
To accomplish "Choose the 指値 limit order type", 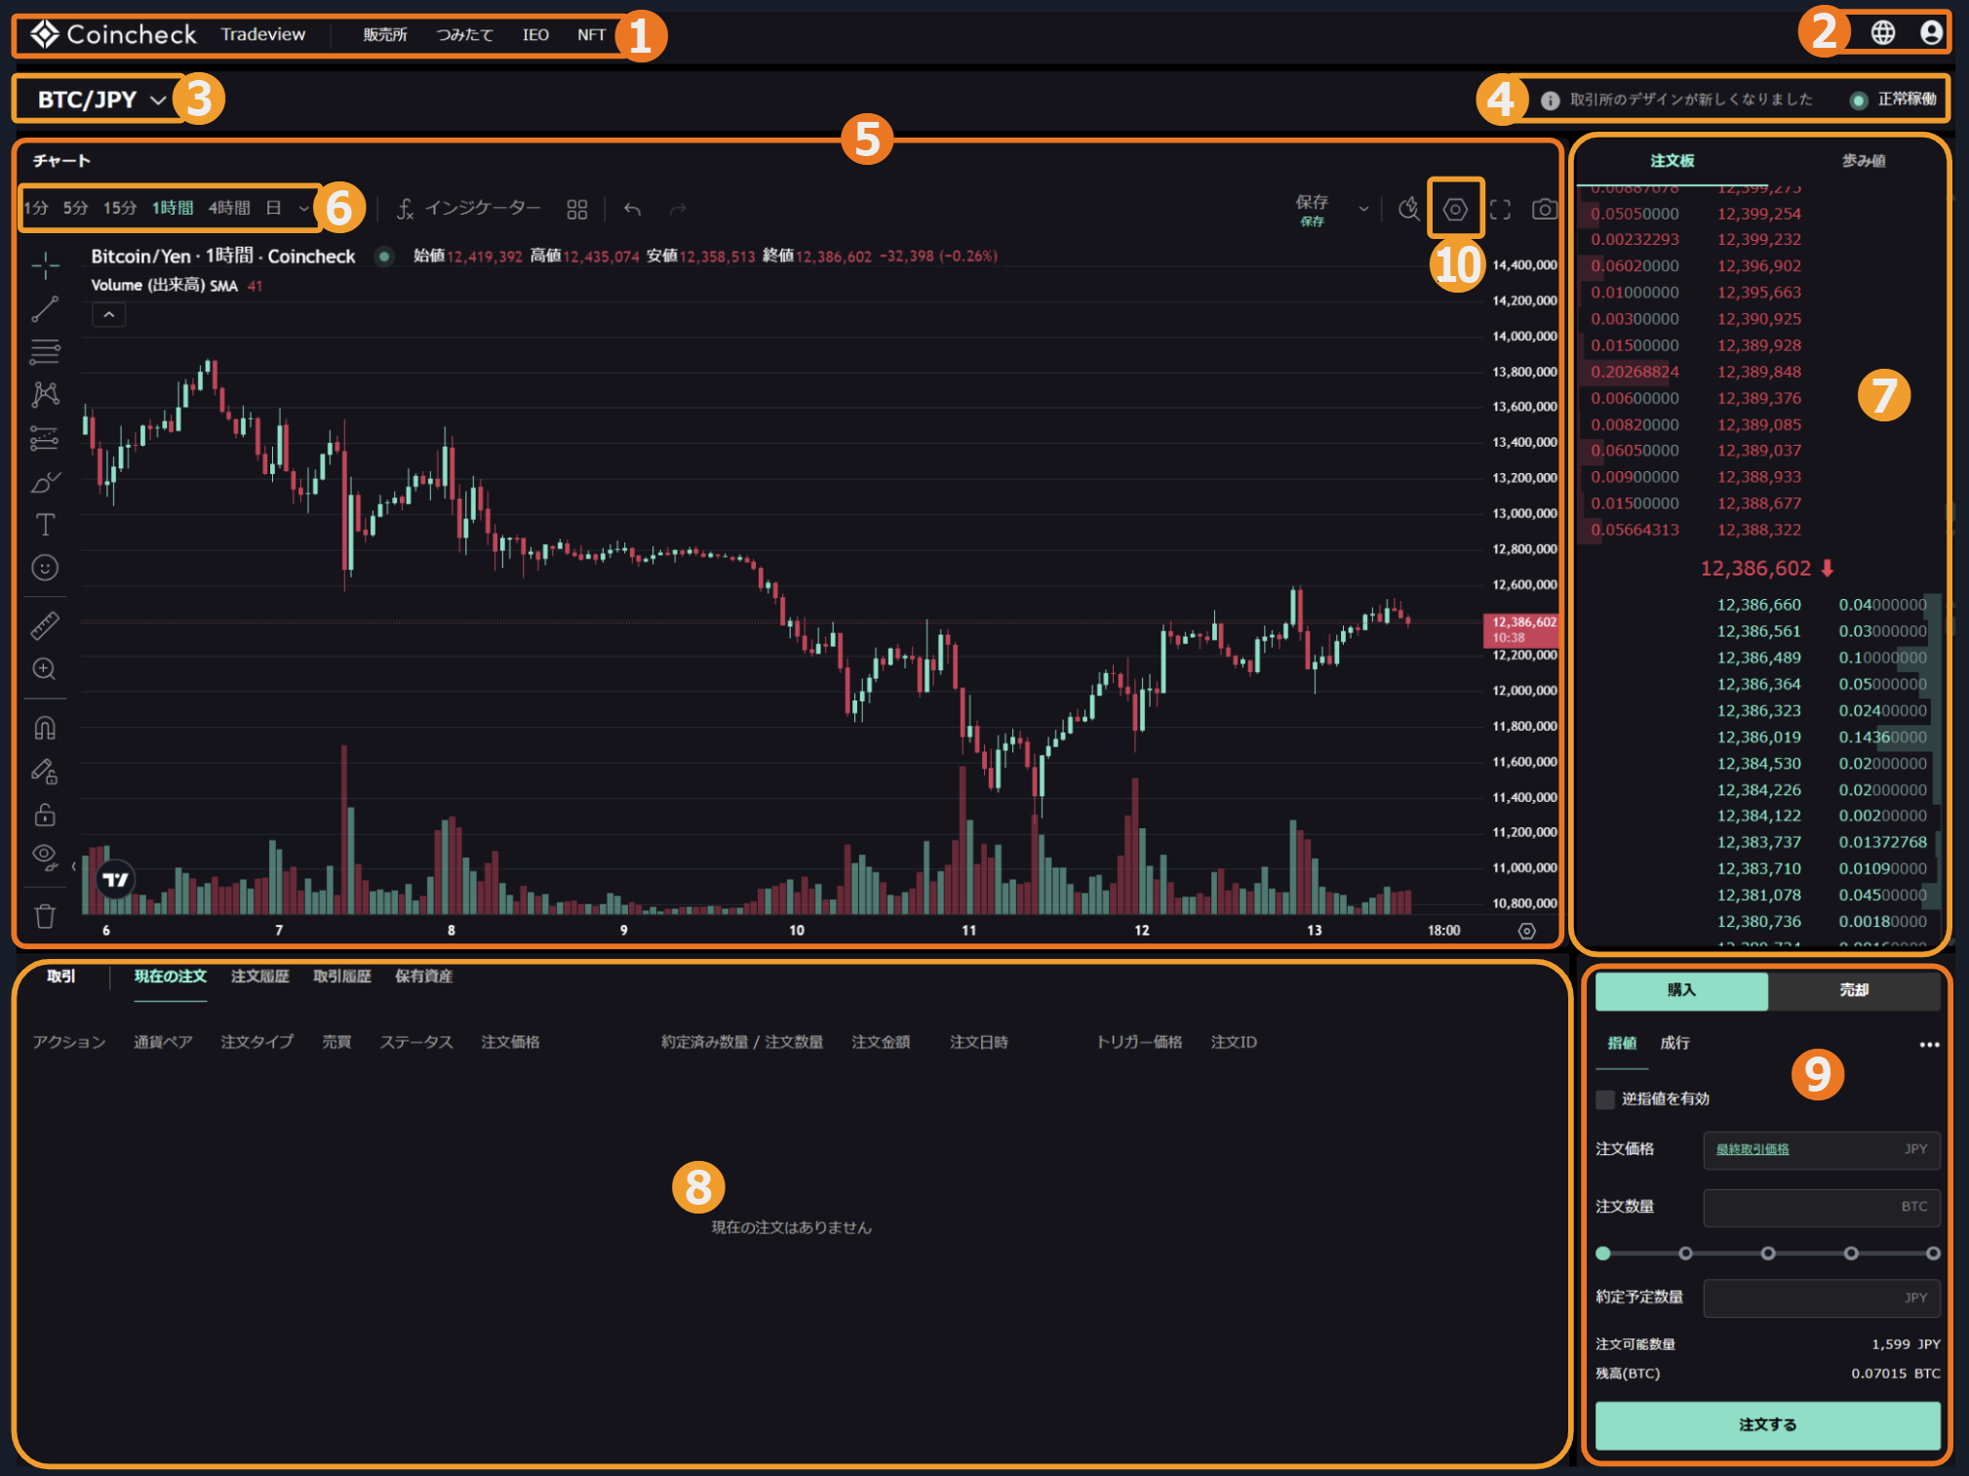I will pos(1622,1044).
